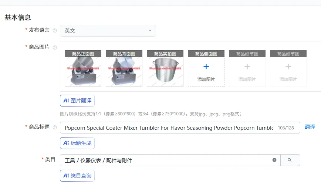The height and width of the screenshot is (186, 321).
Task: Click the 基本信息 section heading
Action: pyautogui.click(x=18, y=18)
